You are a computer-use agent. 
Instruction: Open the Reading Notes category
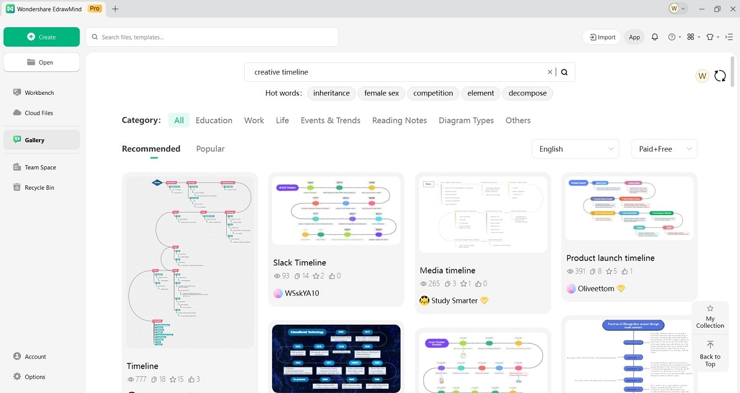click(x=399, y=120)
